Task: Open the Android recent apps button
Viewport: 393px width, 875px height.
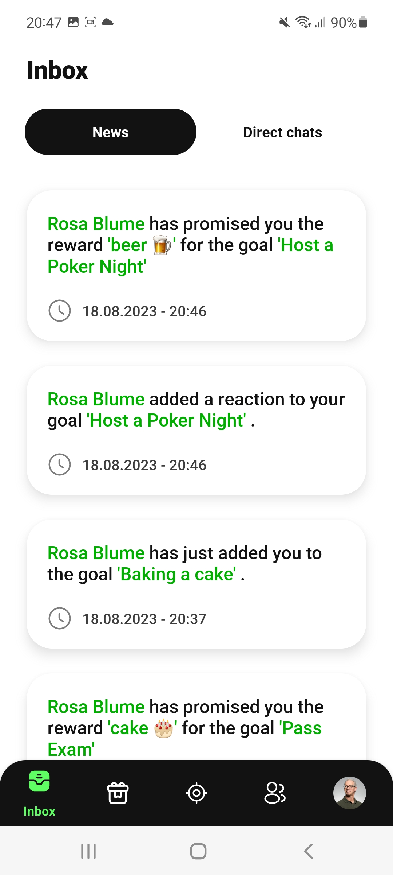Action: 88,851
